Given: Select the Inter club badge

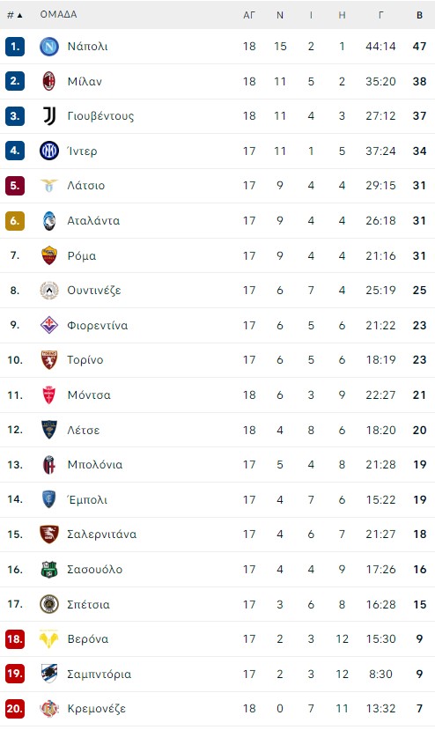Looking at the screenshot, I should [x=49, y=151].
